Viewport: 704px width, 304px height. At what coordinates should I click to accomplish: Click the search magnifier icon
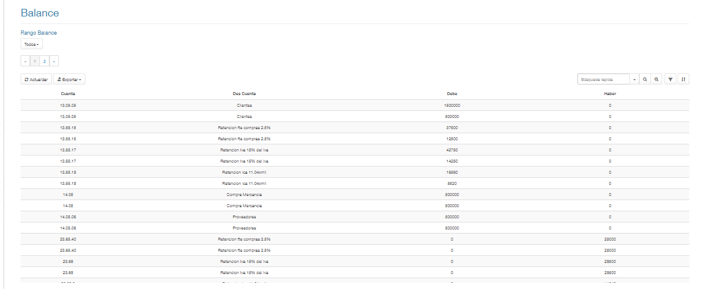(x=645, y=79)
